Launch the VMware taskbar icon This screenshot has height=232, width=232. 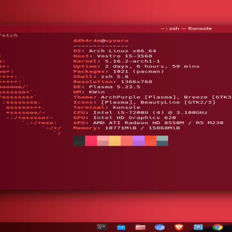click(x=198, y=227)
